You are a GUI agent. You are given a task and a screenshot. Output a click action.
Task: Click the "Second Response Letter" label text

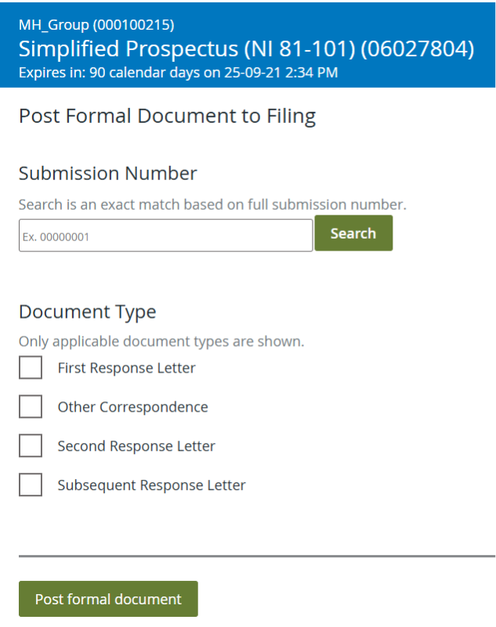point(136,446)
